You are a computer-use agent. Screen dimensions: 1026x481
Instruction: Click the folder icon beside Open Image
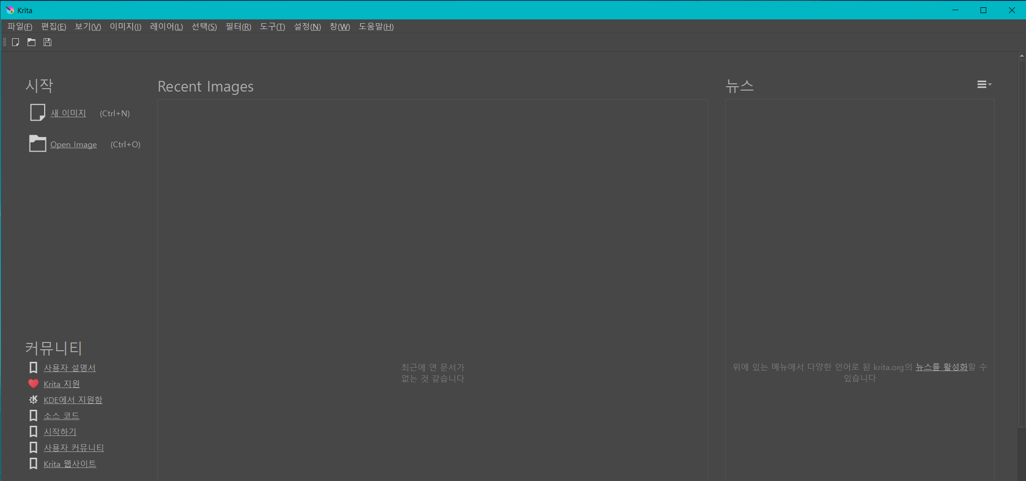(37, 143)
